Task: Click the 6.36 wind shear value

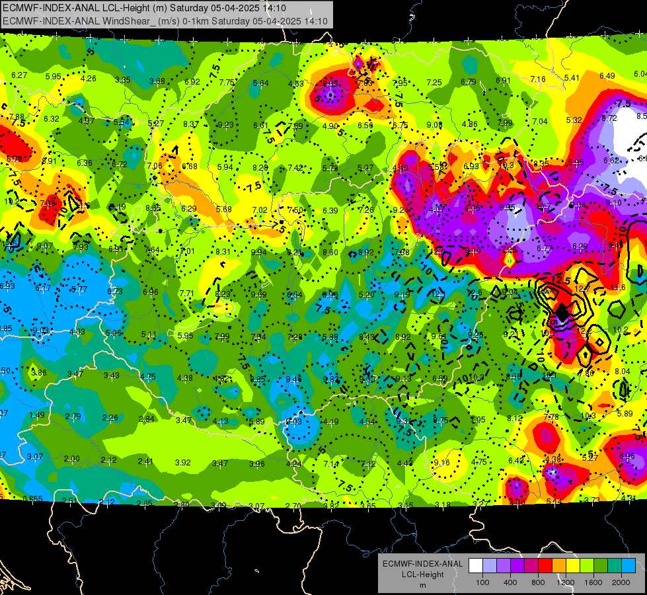Action: click(84, 163)
